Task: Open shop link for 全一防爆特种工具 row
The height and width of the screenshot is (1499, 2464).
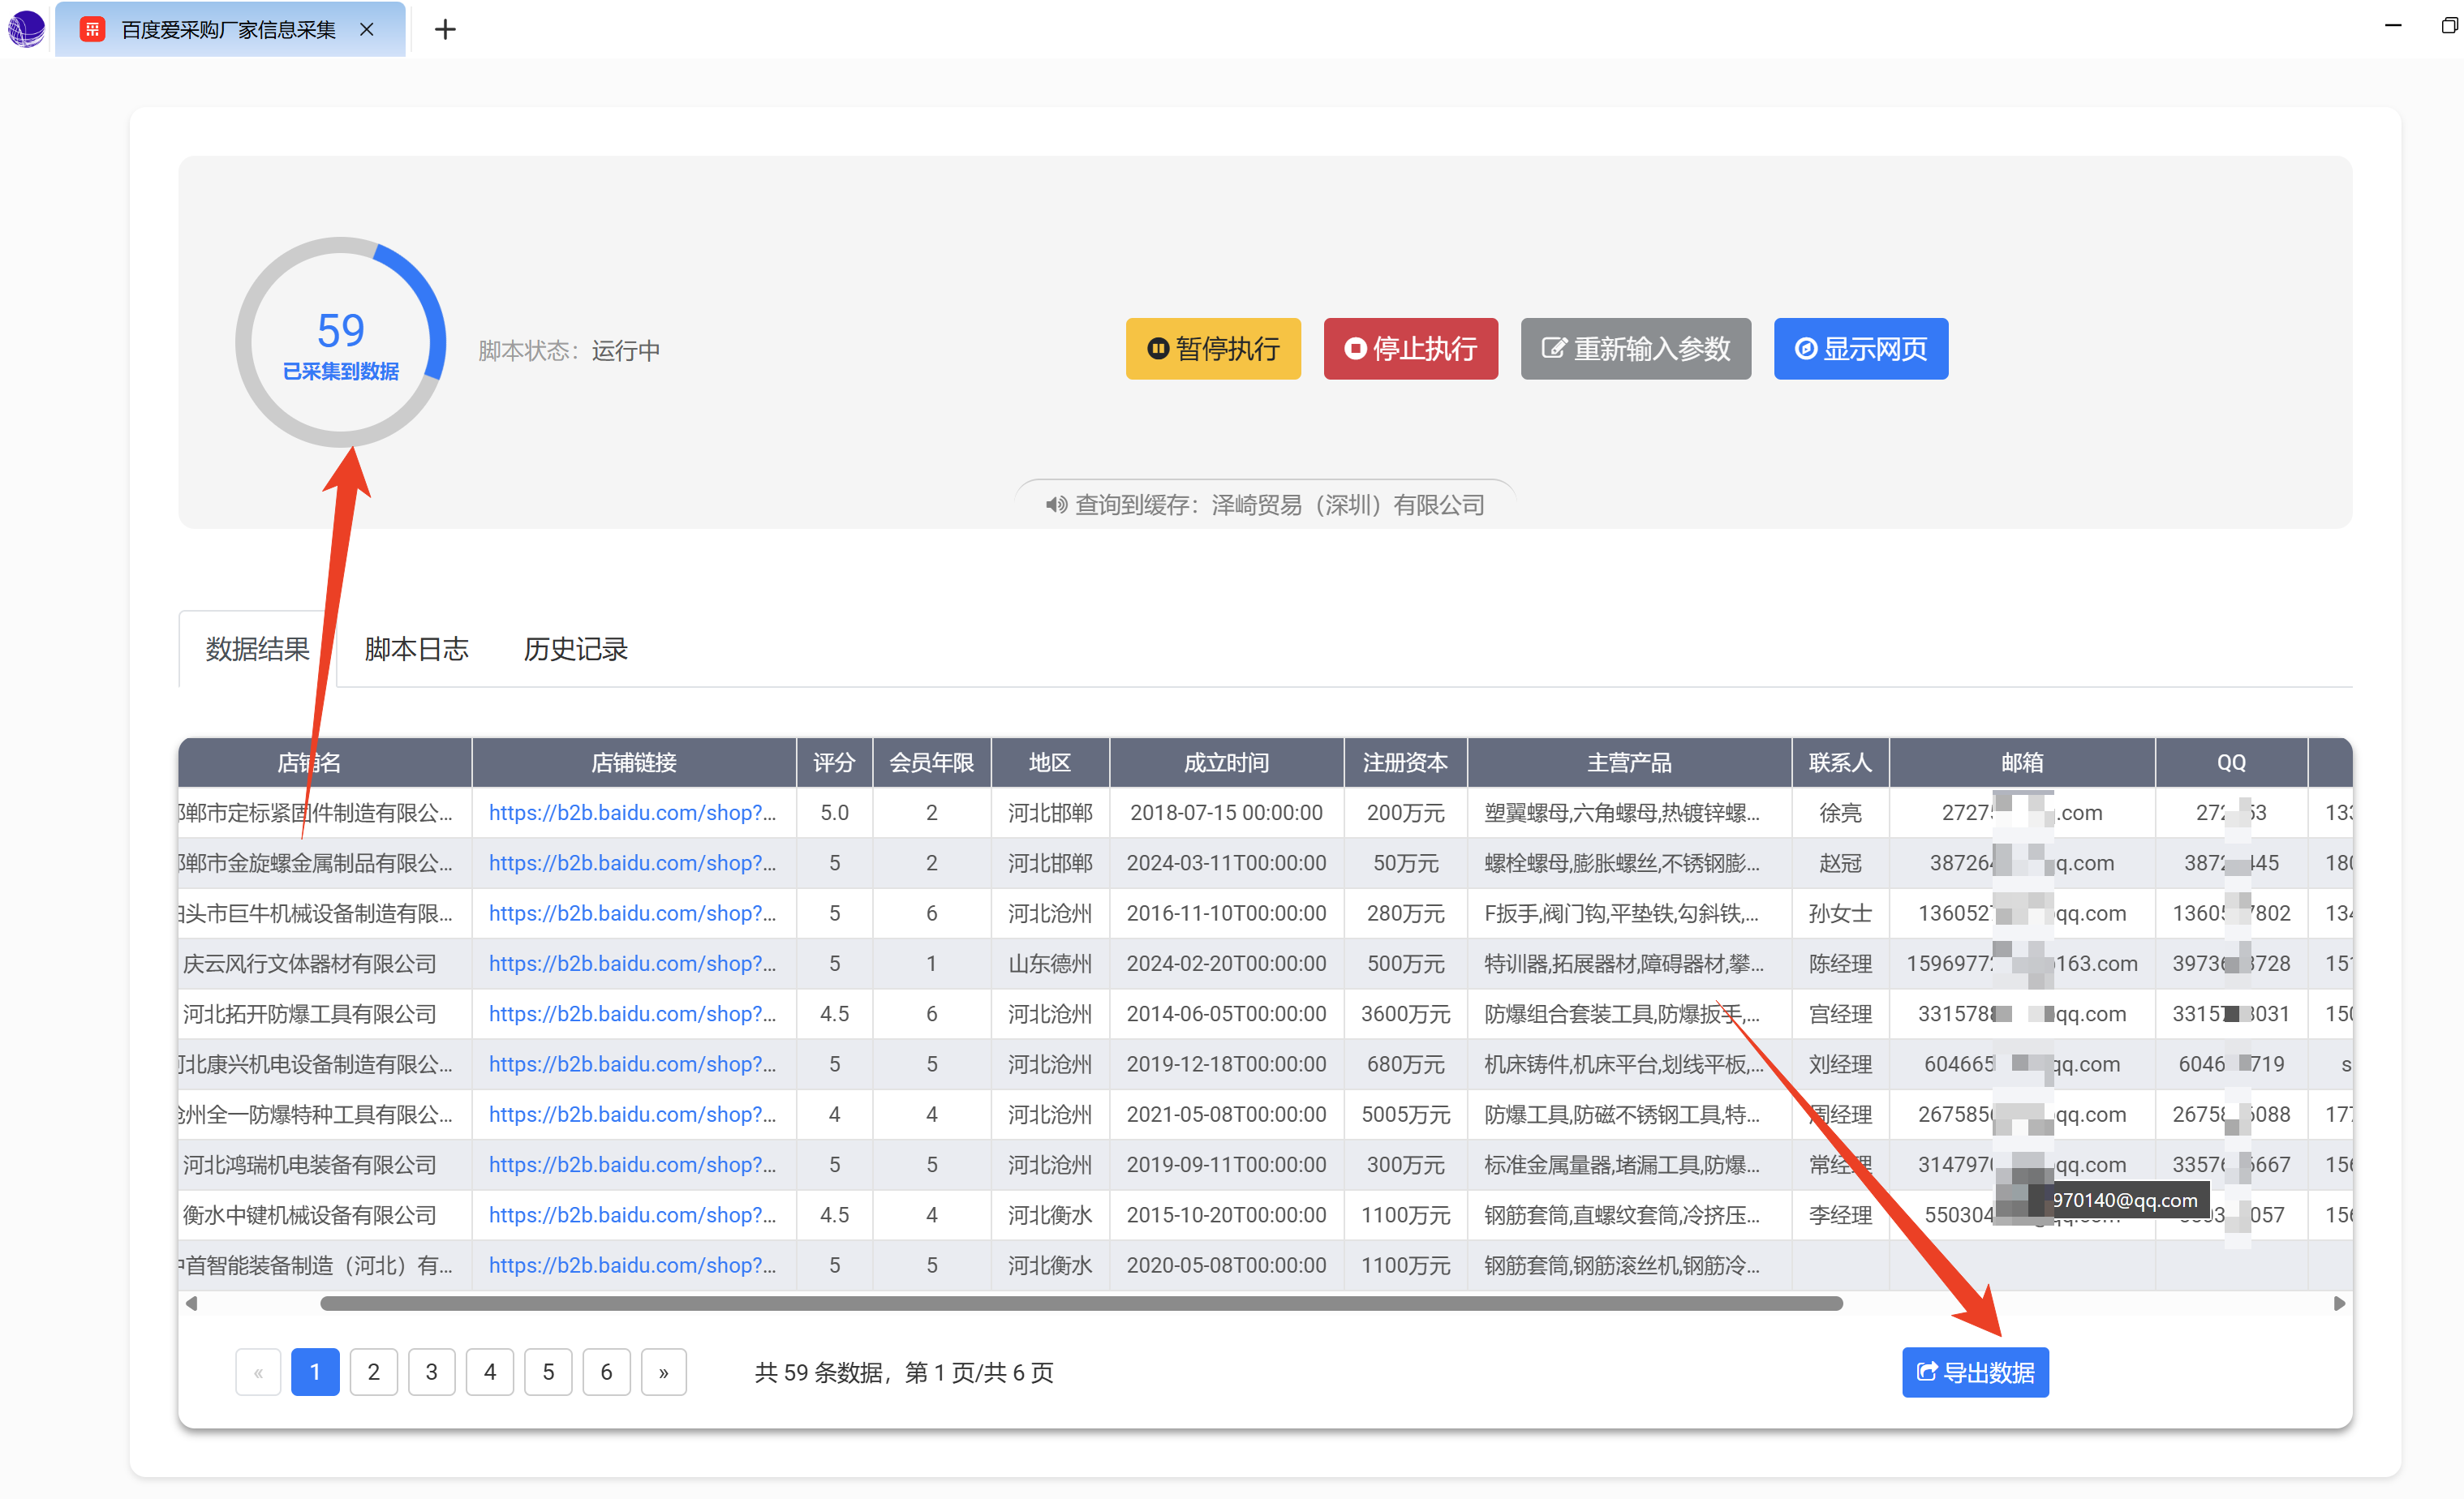Action: coord(632,1114)
